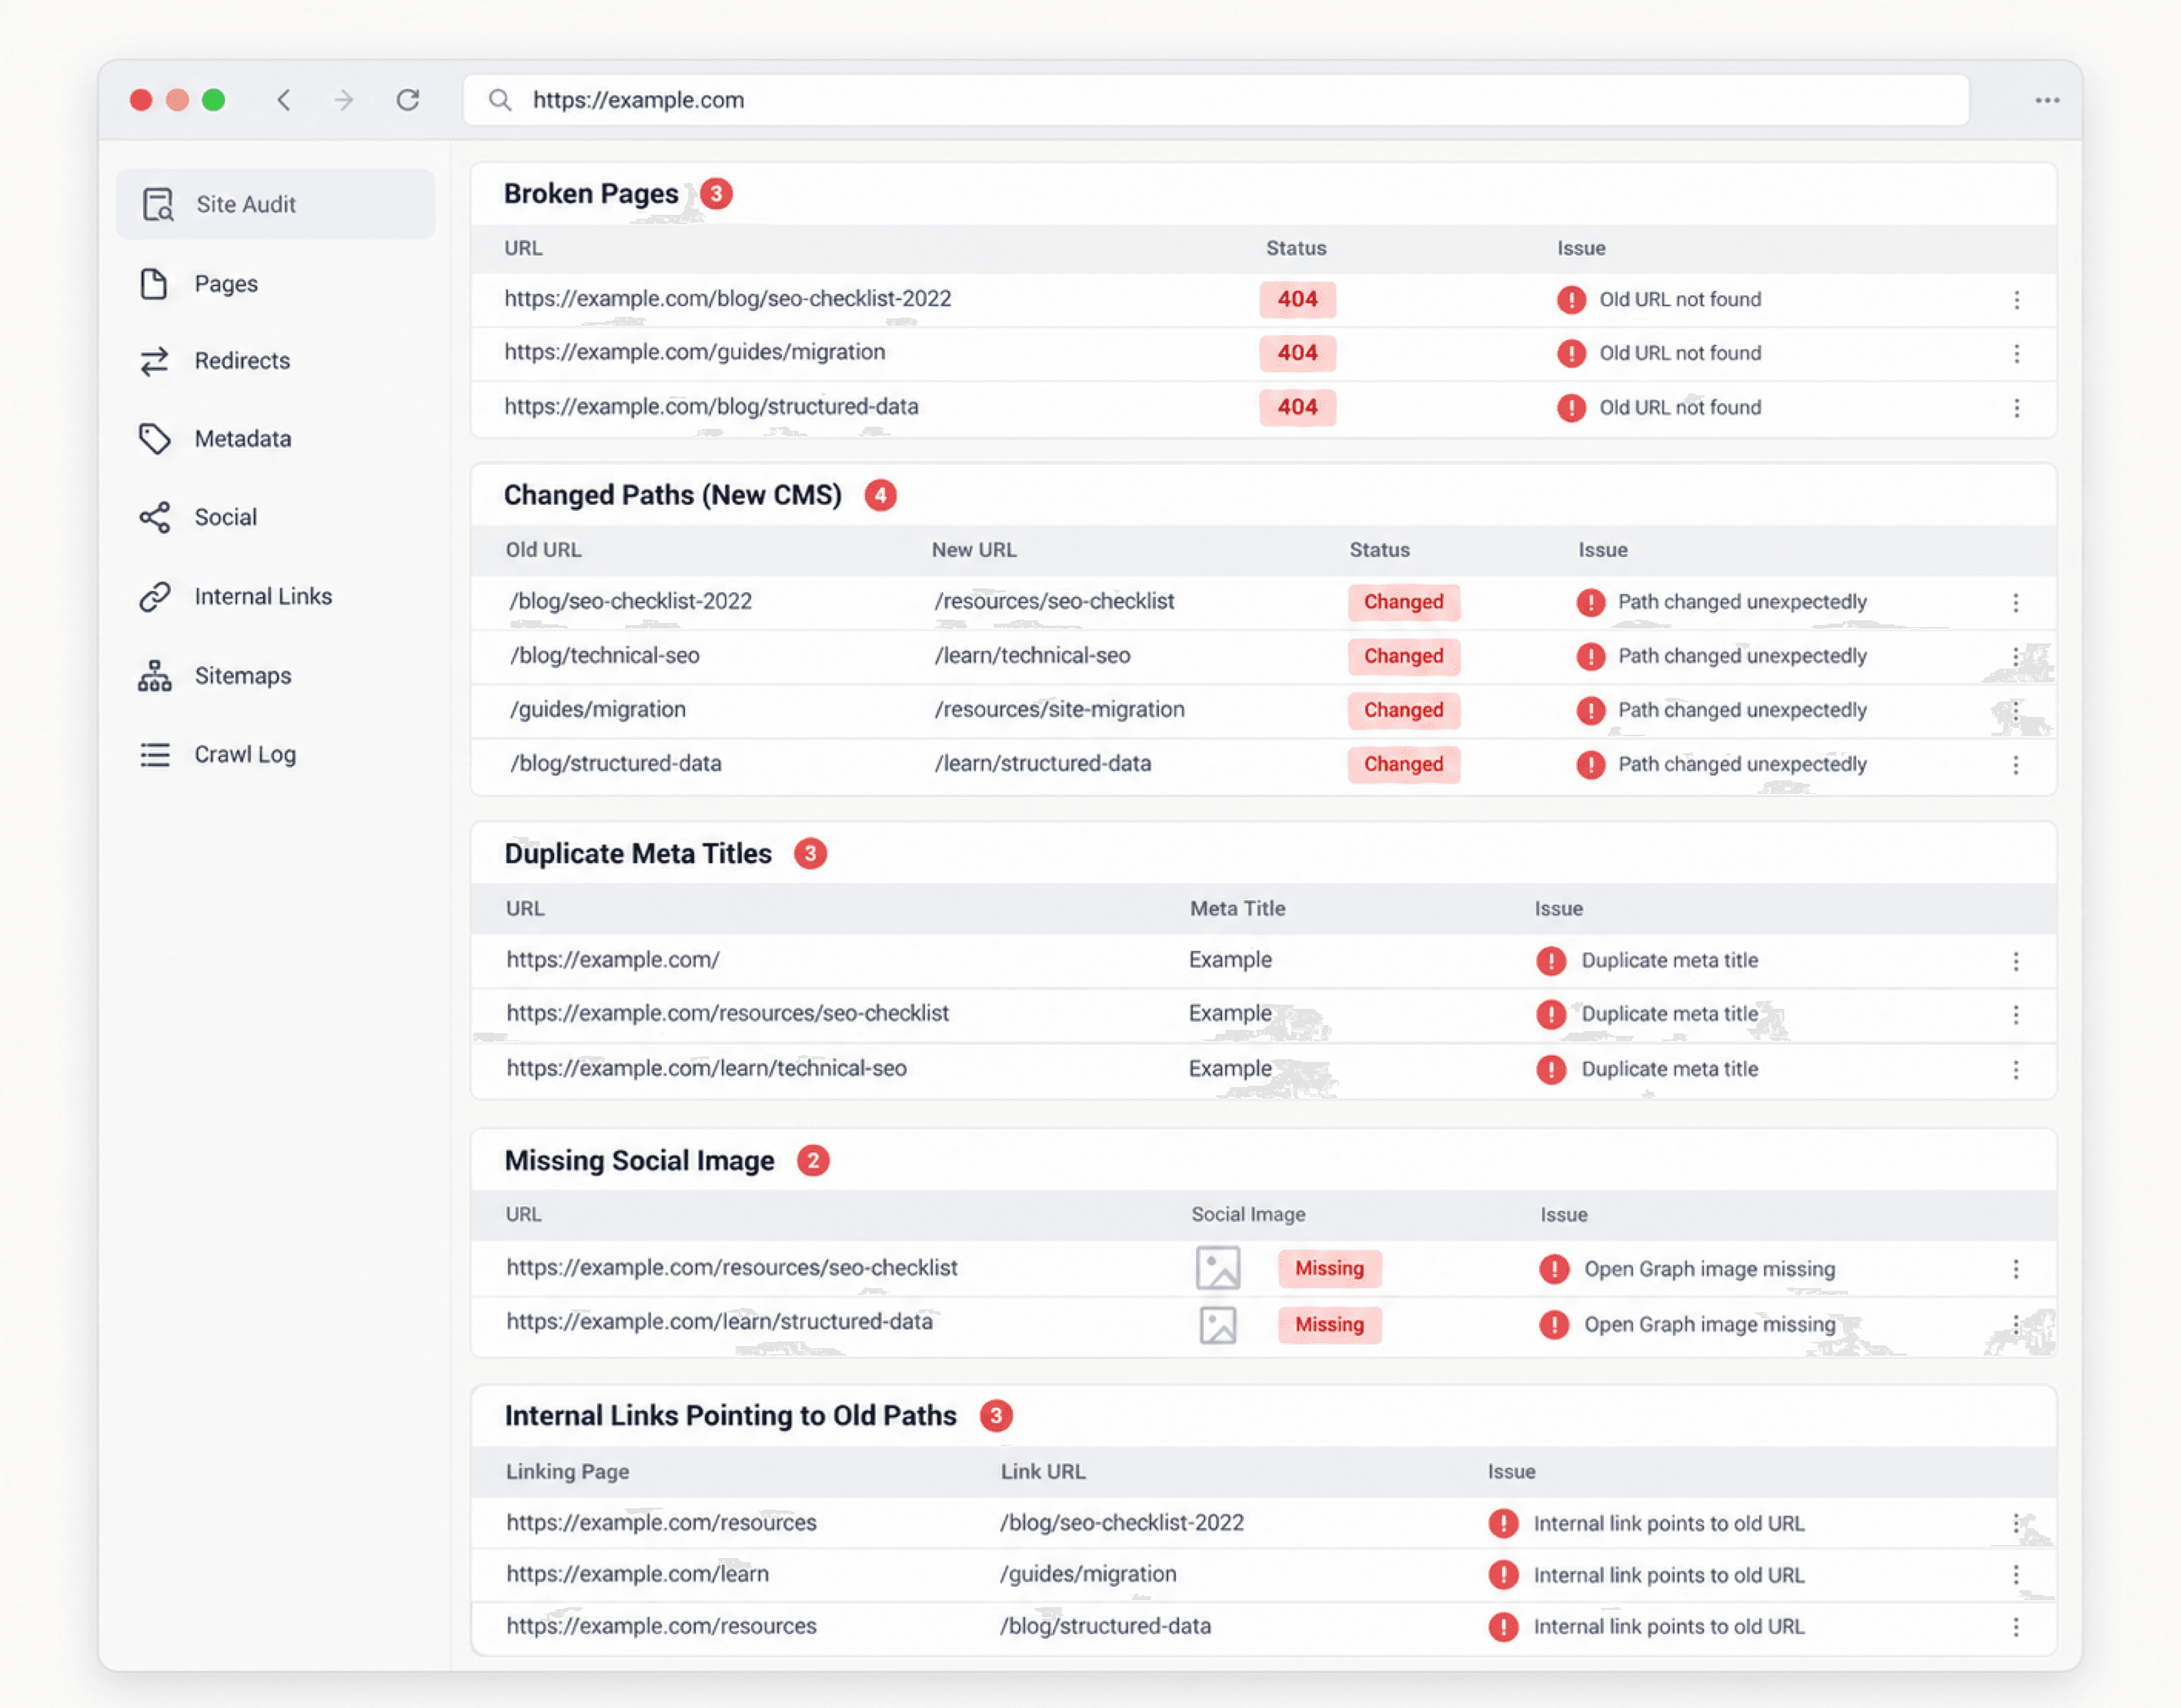Click the address bar showing https://example.com
Viewport: 2181px width, 1708px height.
[1216, 100]
